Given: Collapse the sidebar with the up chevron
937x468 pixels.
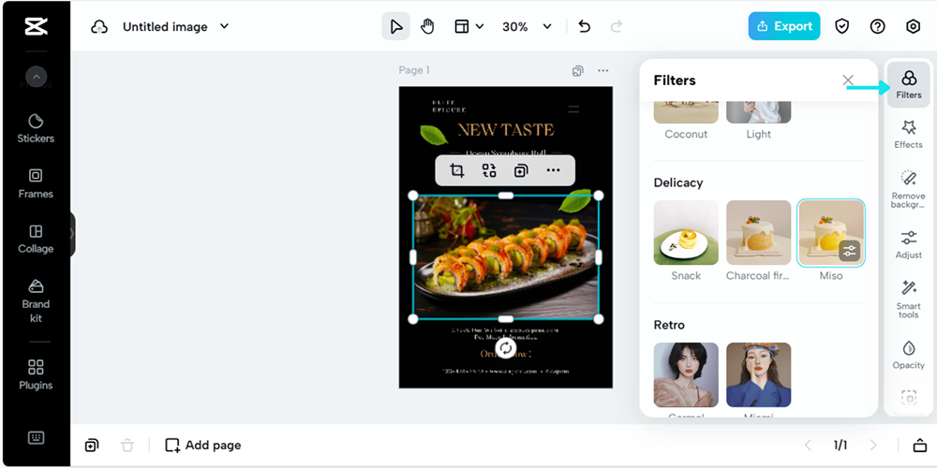Looking at the screenshot, I should 36,77.
